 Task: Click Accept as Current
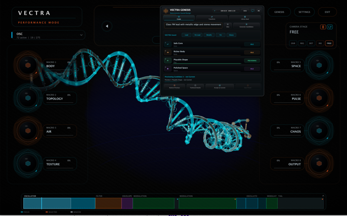220,86
